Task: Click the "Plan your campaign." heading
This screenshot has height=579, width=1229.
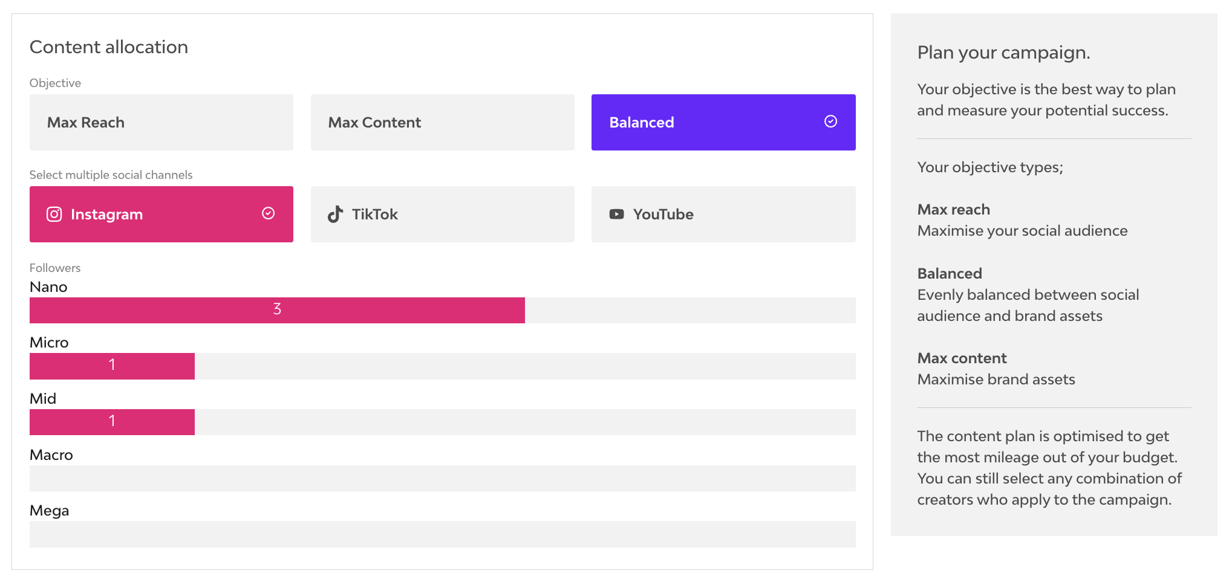Action: pyautogui.click(x=1003, y=53)
